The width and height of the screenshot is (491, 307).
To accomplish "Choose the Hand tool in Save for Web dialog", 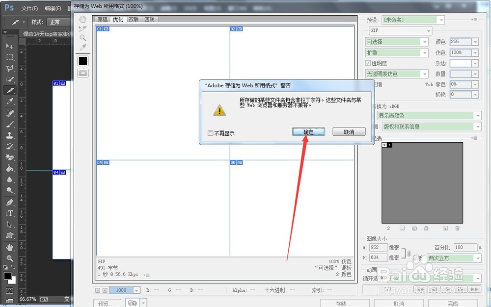I will point(82,20).
